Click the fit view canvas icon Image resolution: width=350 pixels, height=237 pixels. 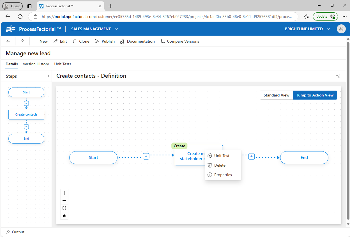click(64, 208)
